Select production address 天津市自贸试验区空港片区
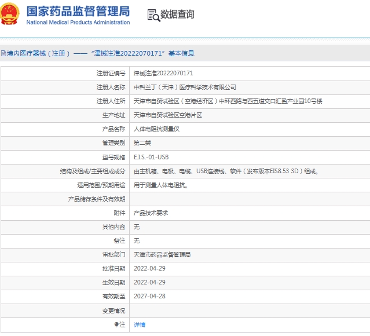Viewport: 370px width, 336px height. 168,115
